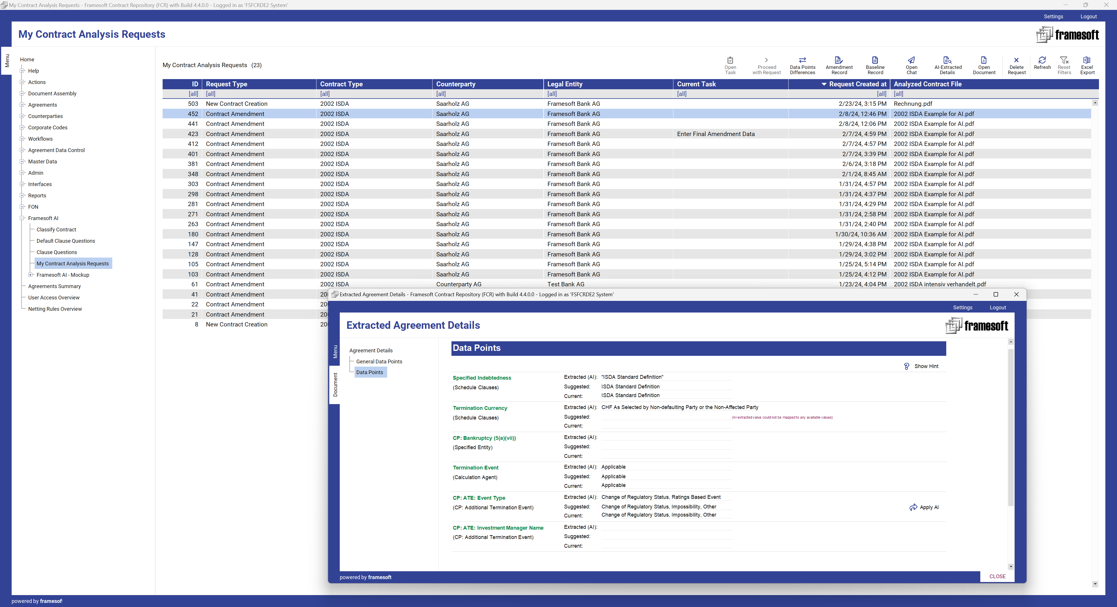The image size is (1117, 607).
Task: Select General Data Points in the dialog menu
Action: click(x=378, y=361)
